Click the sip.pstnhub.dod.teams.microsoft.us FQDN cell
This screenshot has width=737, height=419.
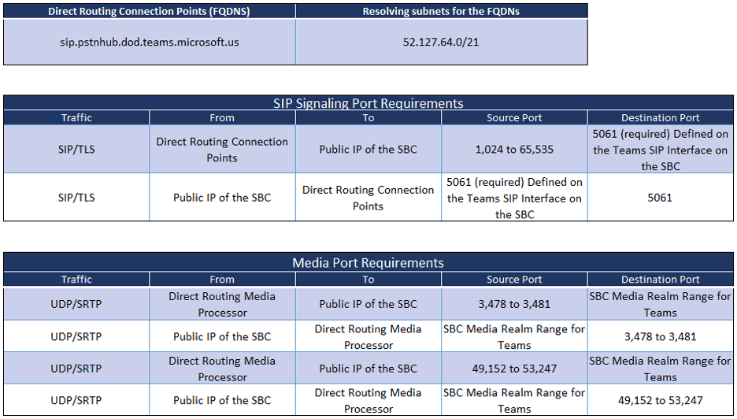(x=150, y=42)
